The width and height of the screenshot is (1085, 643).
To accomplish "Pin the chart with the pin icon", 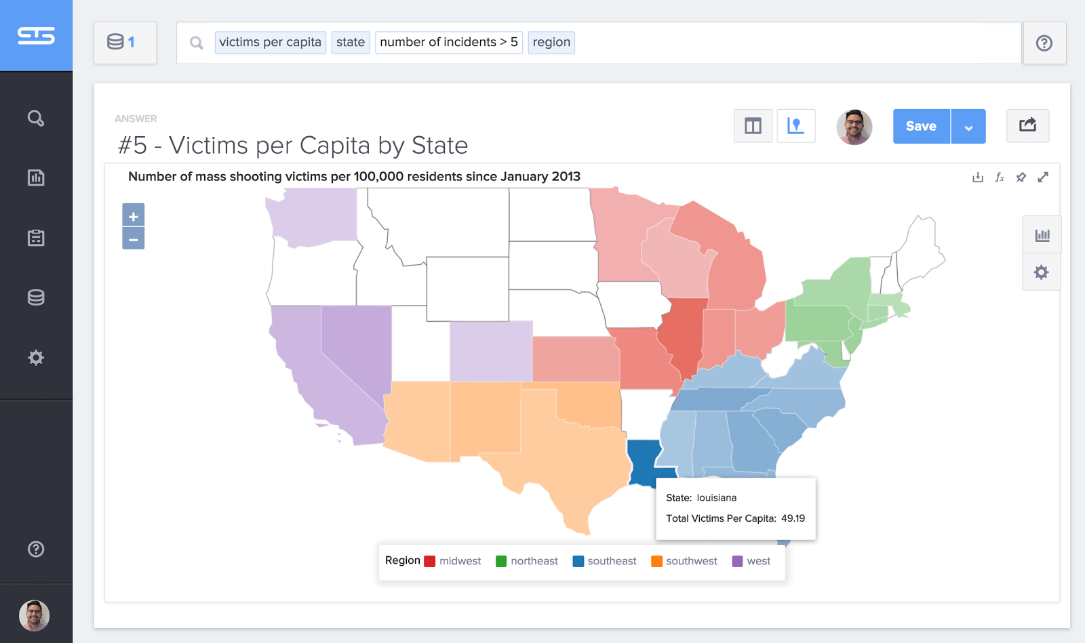I will (1021, 178).
